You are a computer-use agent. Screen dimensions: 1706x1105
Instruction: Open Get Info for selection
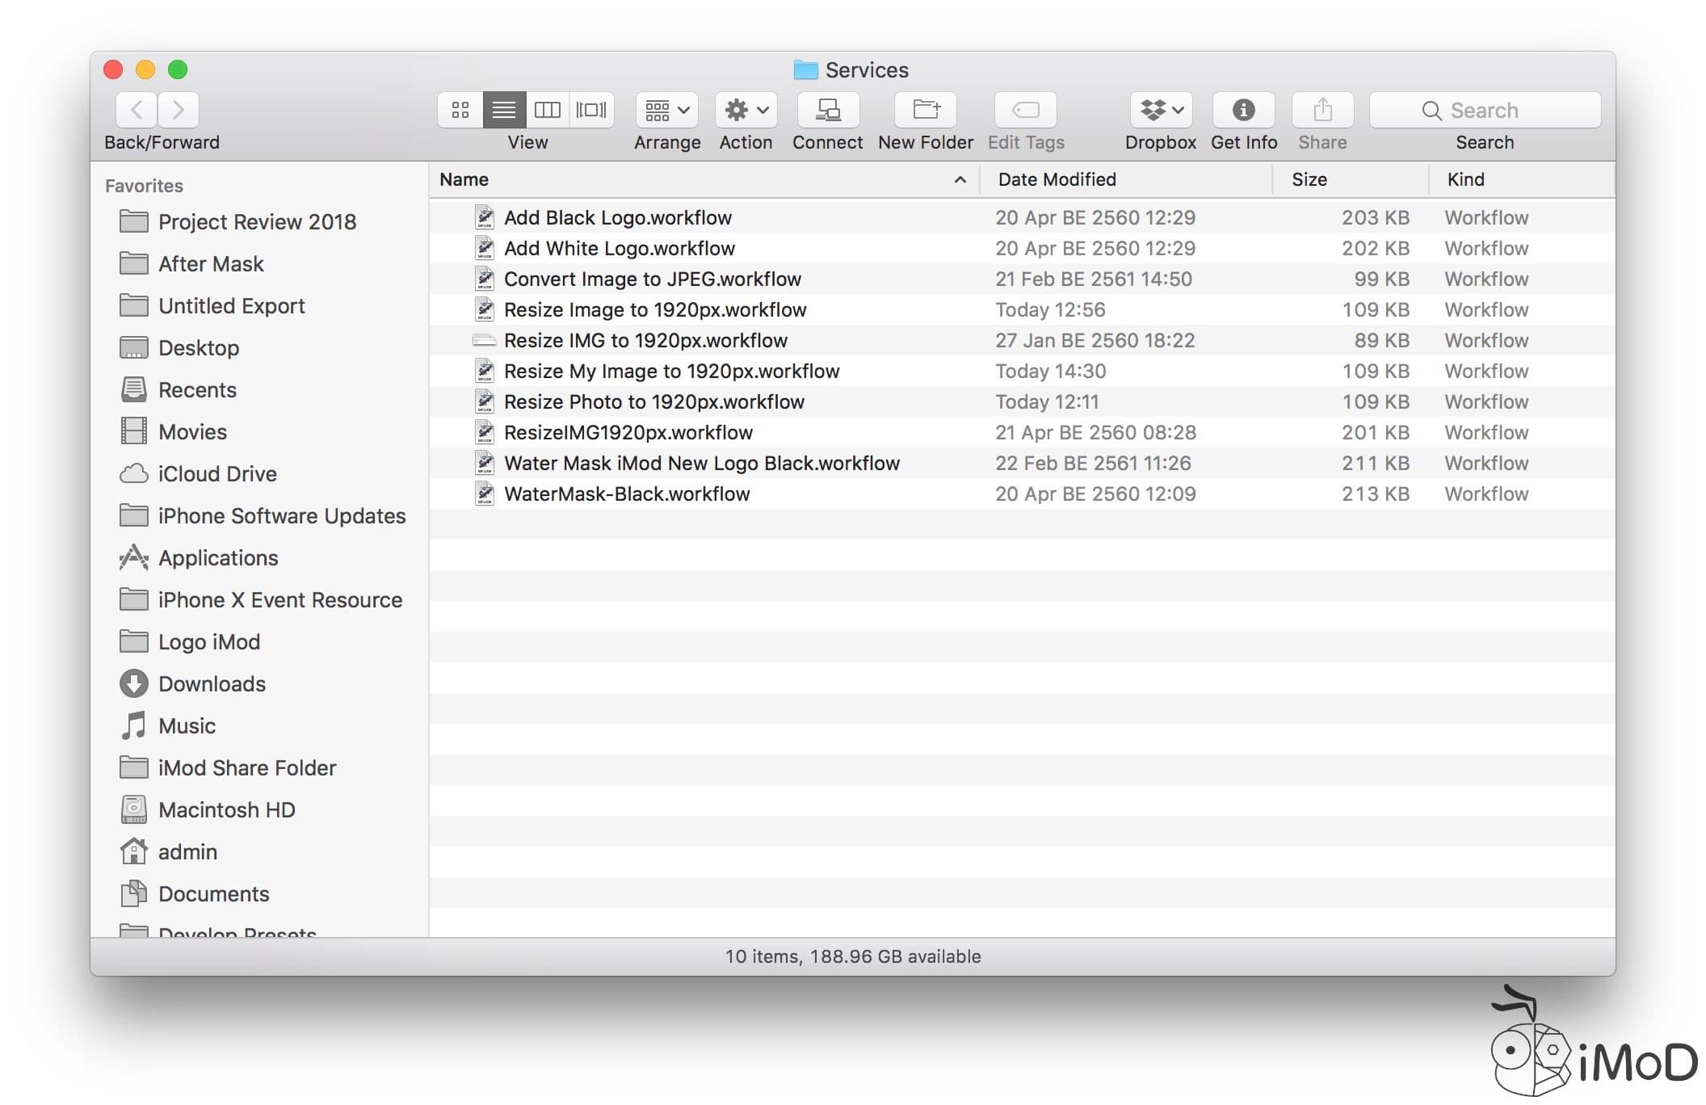[1243, 110]
